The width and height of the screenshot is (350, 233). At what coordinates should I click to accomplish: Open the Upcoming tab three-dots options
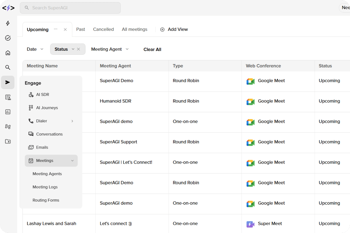tap(55, 29)
